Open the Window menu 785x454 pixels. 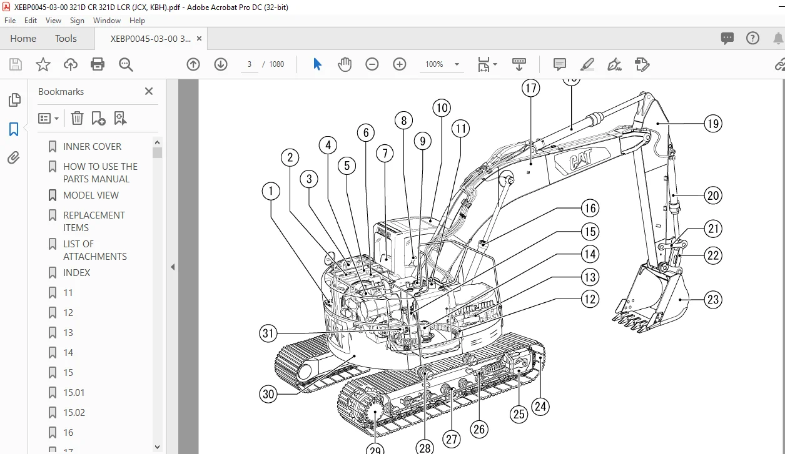[x=107, y=21]
